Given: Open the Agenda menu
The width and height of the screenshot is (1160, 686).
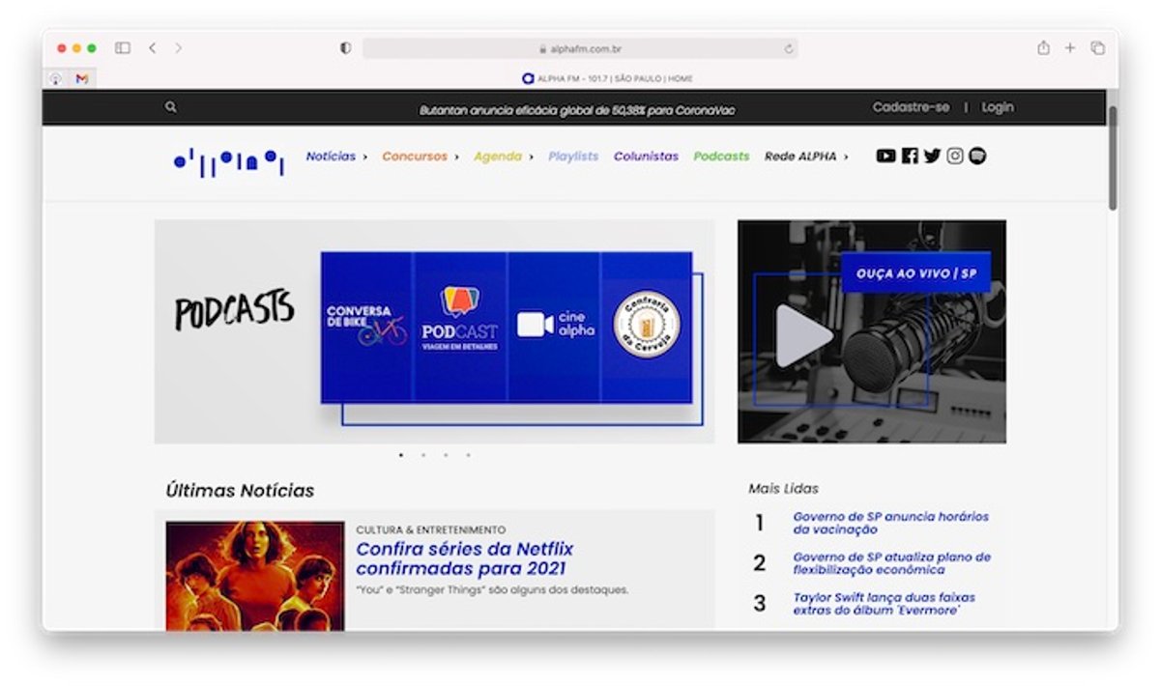Looking at the screenshot, I should (x=498, y=156).
